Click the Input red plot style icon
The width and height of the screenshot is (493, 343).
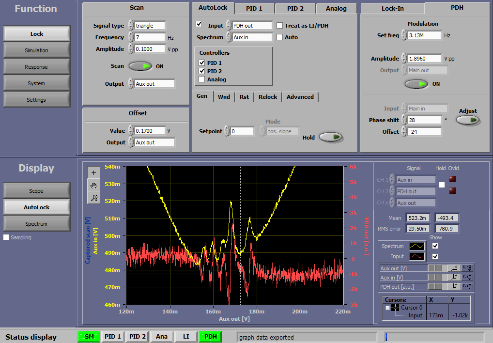[417, 257]
